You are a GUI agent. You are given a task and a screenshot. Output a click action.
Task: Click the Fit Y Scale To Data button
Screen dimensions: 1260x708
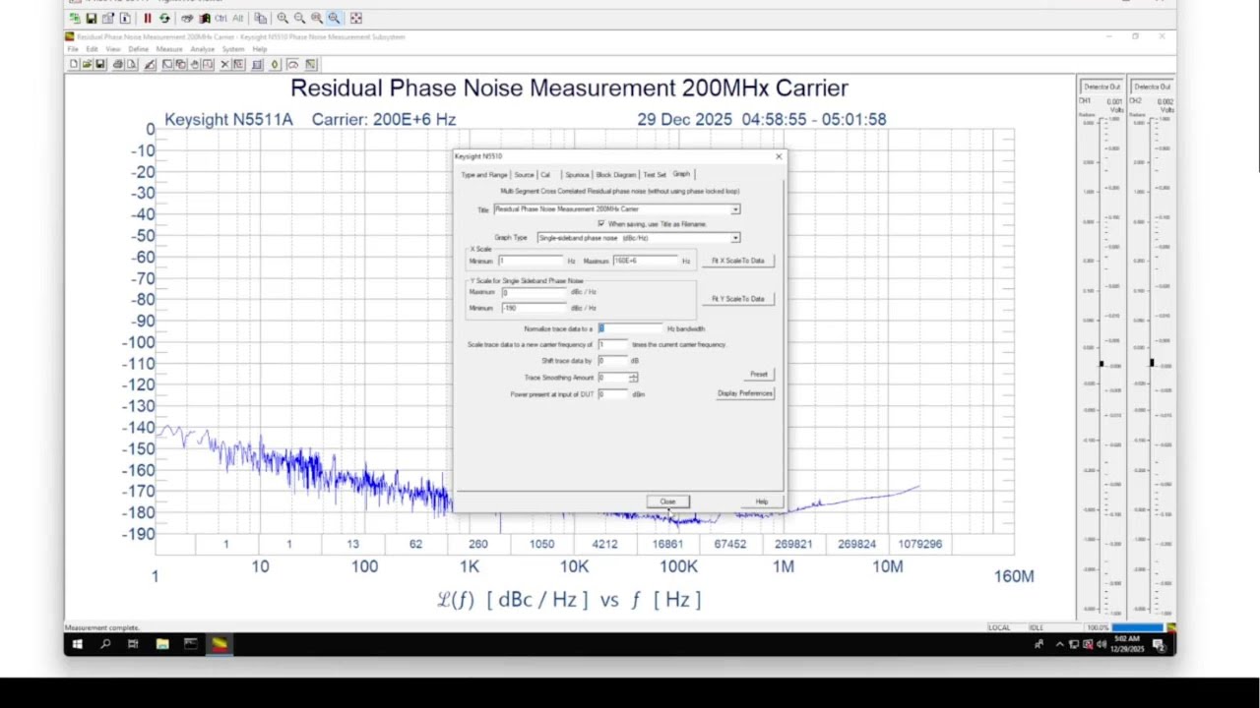click(x=738, y=298)
